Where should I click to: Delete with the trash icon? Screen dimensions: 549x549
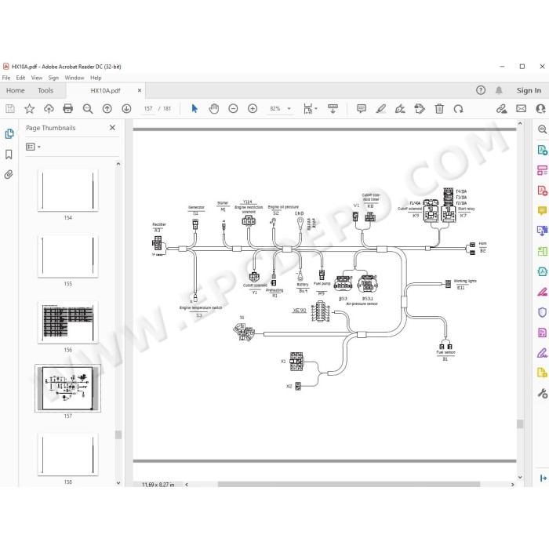pyautogui.click(x=439, y=109)
